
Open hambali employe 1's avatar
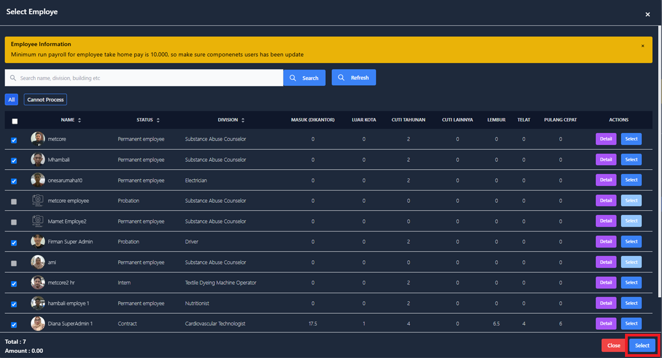(38, 303)
